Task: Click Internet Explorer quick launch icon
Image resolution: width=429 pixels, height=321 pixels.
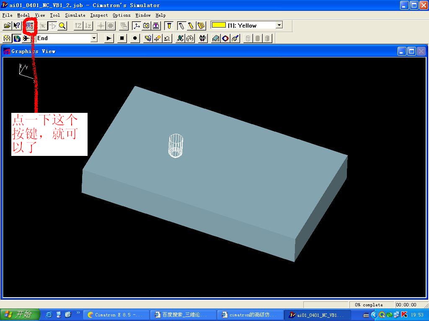Action: pyautogui.click(x=49, y=314)
